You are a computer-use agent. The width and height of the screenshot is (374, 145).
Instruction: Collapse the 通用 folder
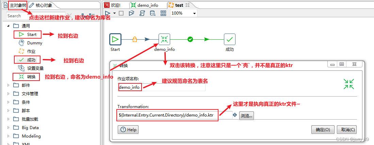click(x=9, y=26)
